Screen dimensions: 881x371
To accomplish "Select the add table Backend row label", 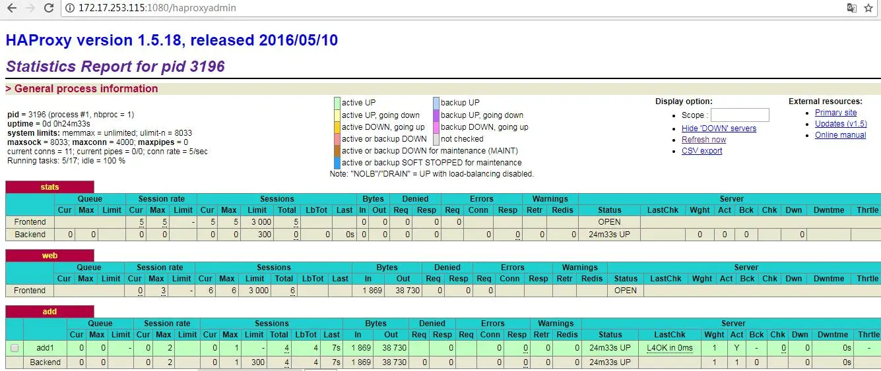I will 46,362.
